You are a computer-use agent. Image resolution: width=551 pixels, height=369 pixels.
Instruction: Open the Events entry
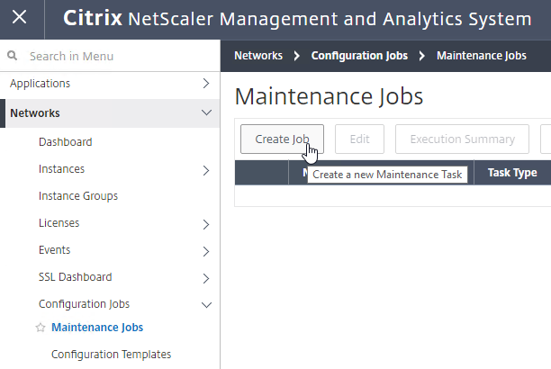click(x=54, y=250)
